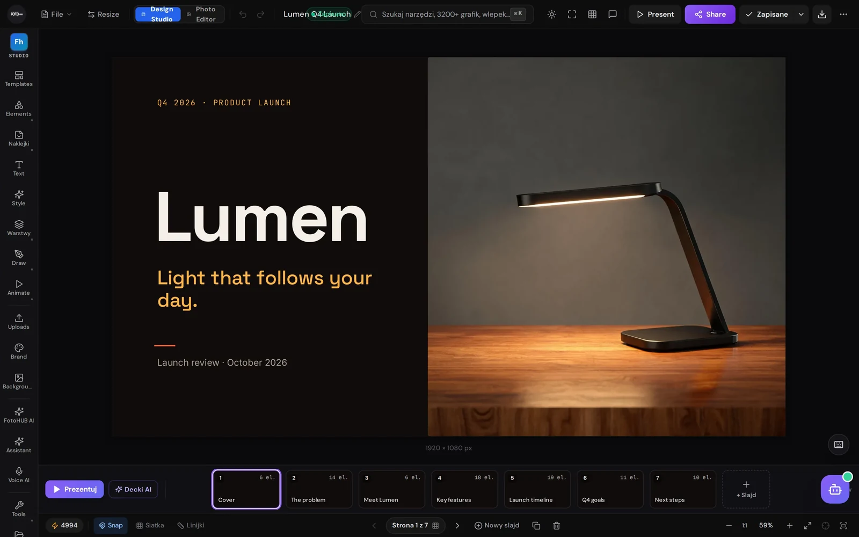
Task: Click the search tools input field
Action: pos(448,14)
